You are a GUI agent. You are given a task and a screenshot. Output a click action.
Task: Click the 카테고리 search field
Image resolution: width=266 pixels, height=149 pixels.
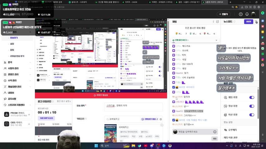pyautogui.click(x=133, y=119)
